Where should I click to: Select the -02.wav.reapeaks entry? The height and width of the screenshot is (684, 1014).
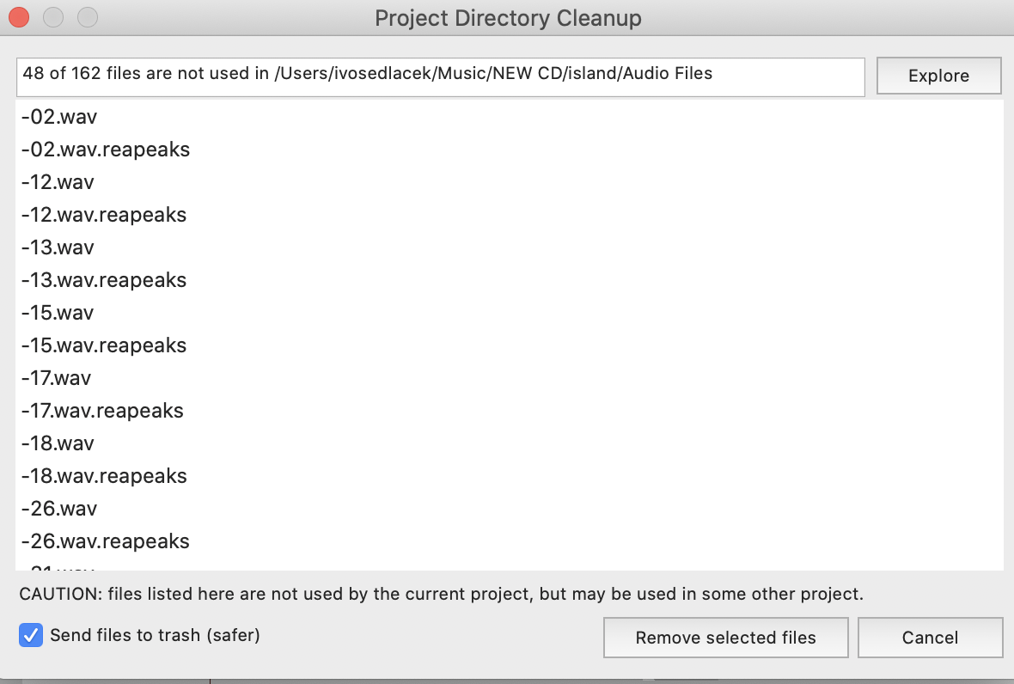[106, 150]
